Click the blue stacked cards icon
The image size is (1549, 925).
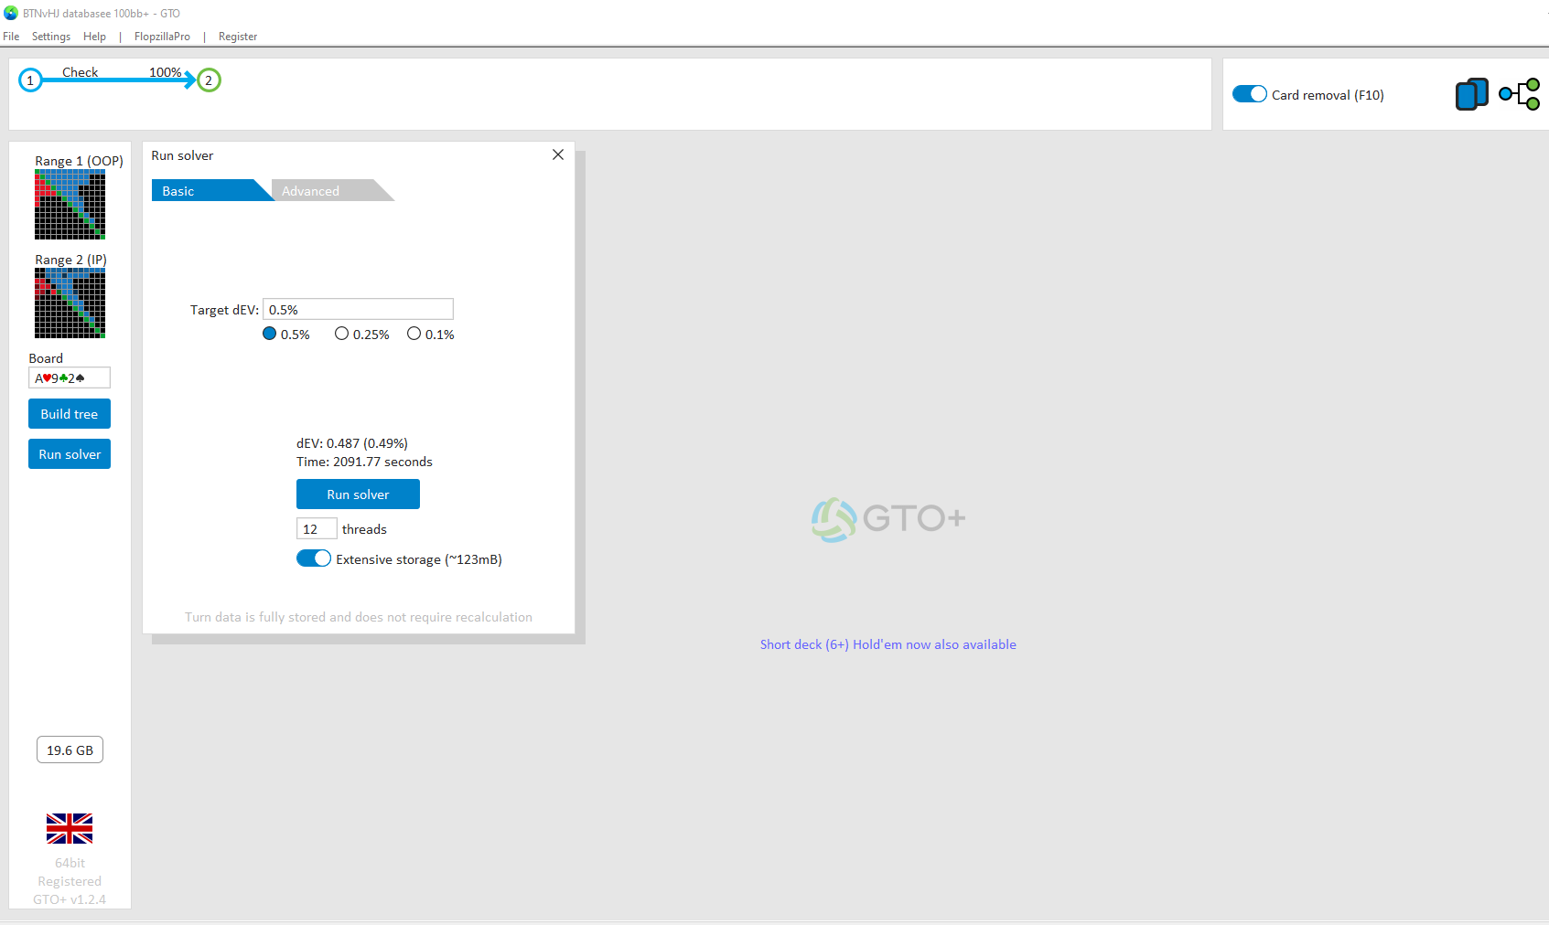coord(1471,94)
